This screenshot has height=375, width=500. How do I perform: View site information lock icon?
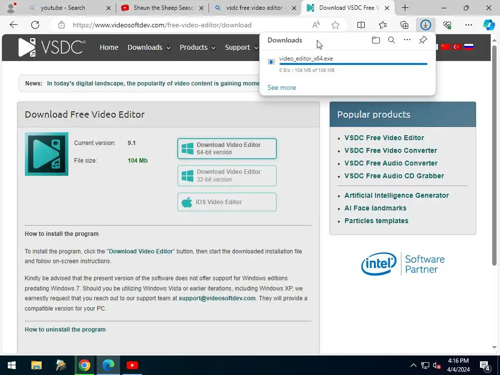(62, 25)
